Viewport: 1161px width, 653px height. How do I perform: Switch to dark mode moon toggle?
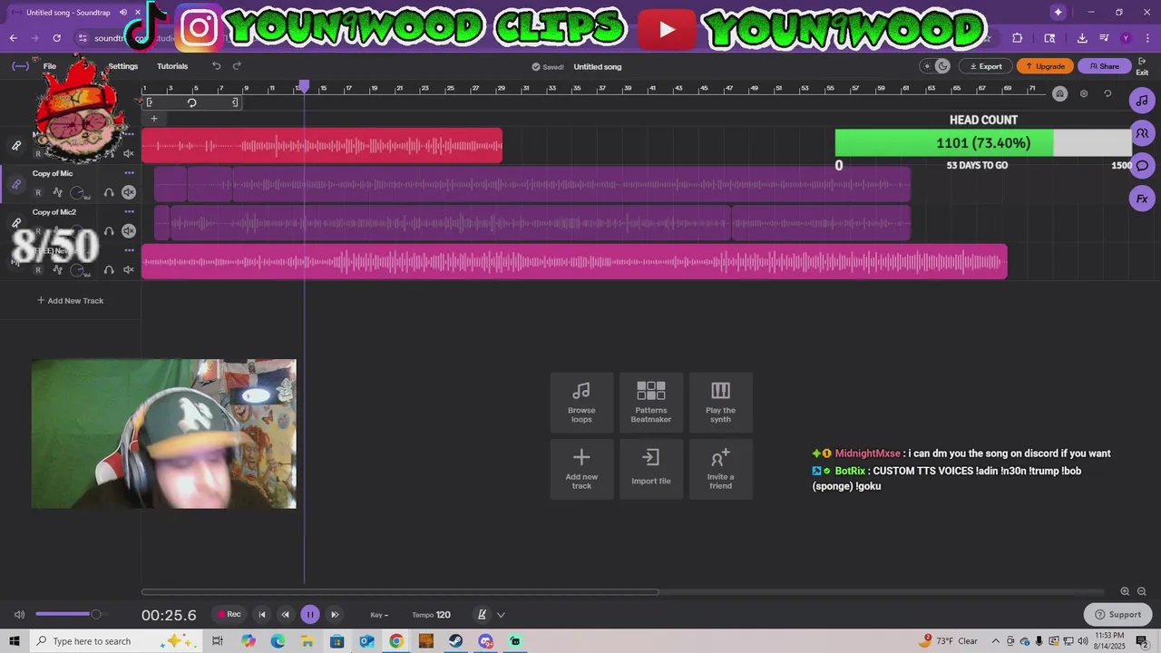[x=943, y=66]
